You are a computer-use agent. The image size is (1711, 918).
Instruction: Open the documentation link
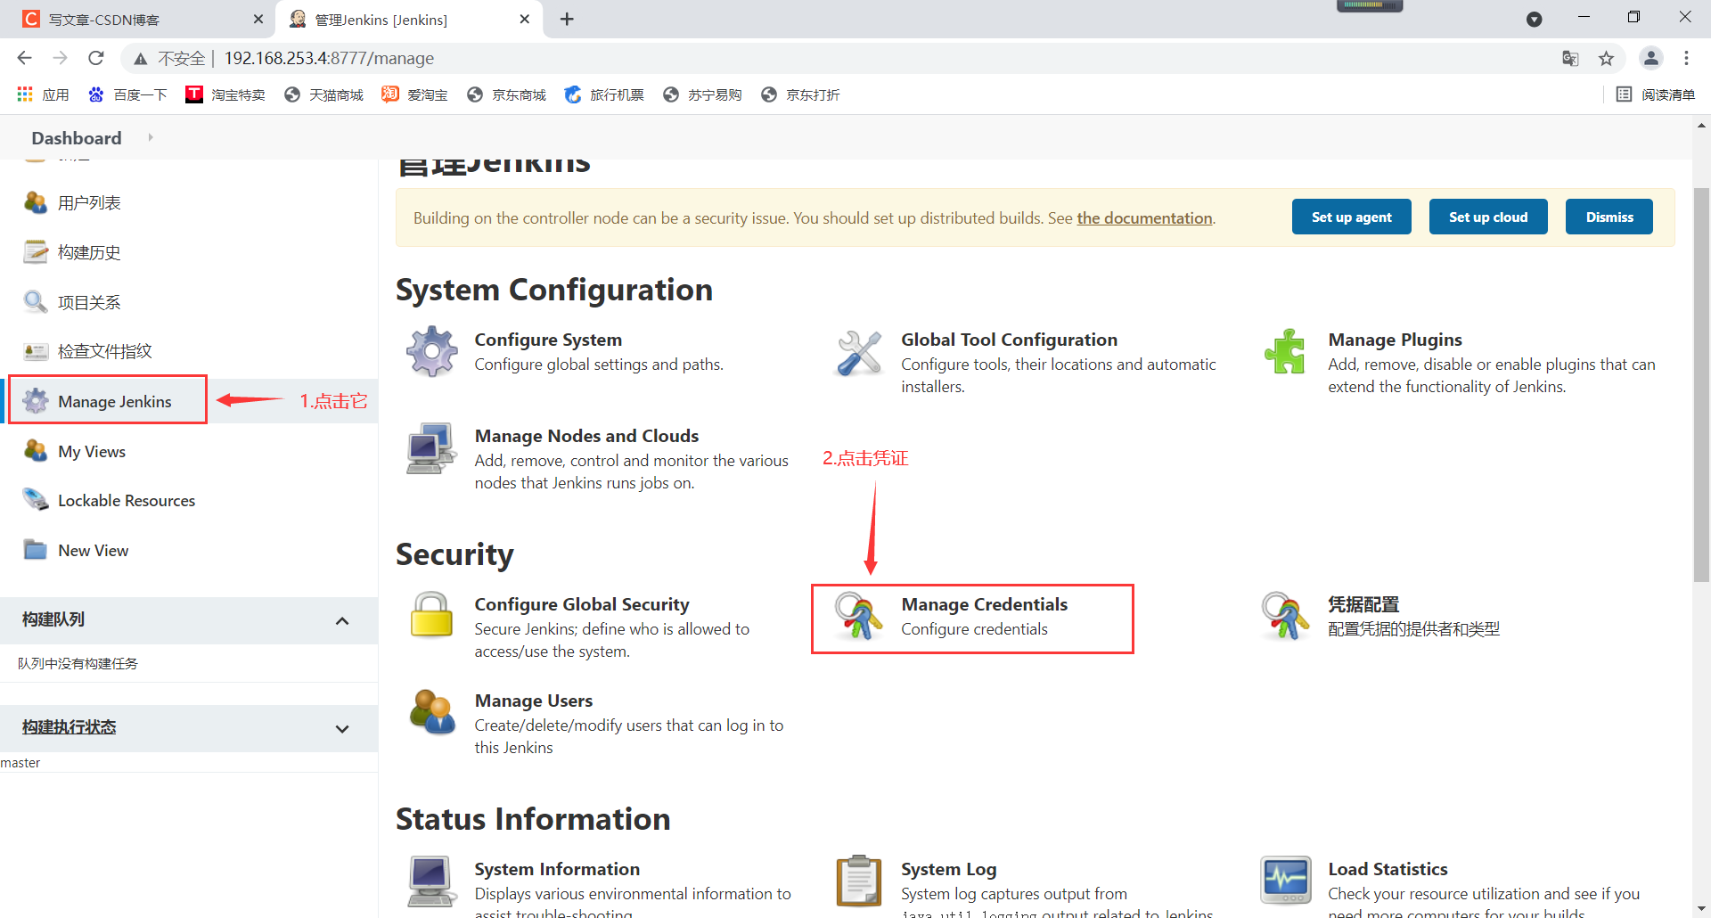point(1144,218)
